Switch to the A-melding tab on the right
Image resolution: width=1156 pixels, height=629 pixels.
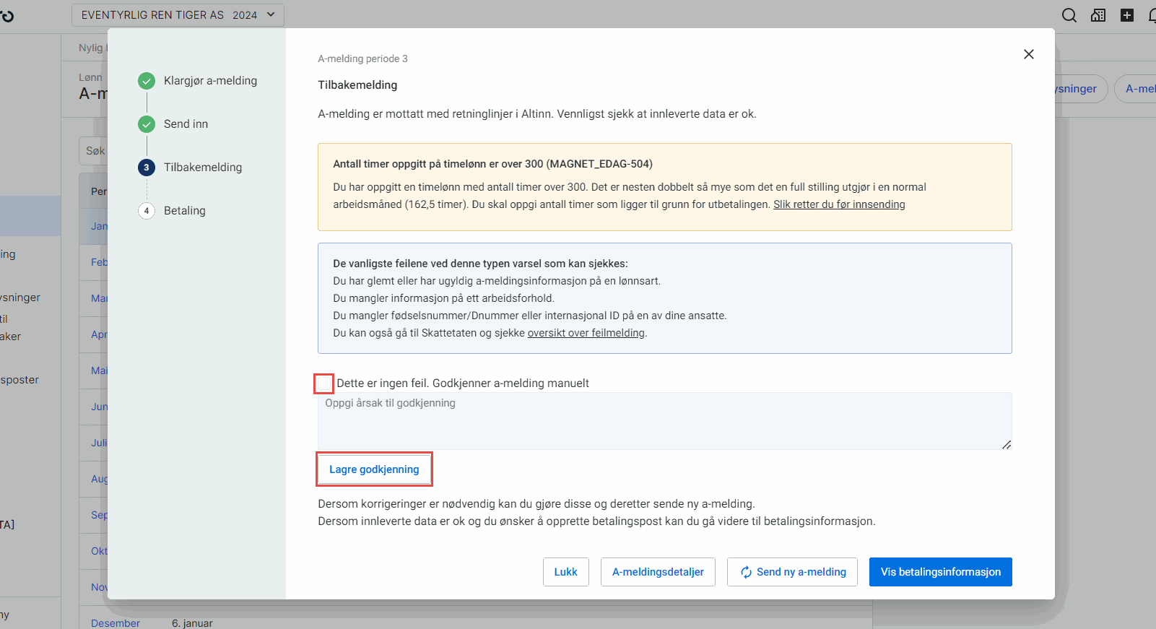1141,89
